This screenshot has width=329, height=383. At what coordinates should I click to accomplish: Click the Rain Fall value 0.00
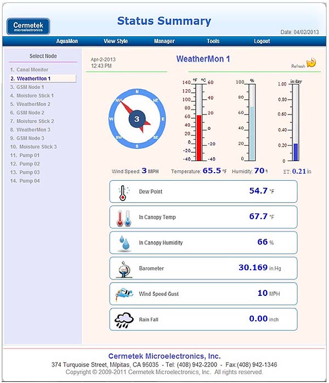(x=258, y=318)
